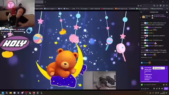
Task: Open the emote picker smiley icon
Action: [166, 85]
